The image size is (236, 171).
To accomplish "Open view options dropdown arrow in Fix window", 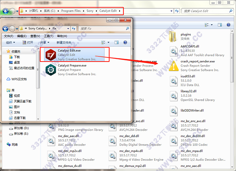I will point(109,42).
